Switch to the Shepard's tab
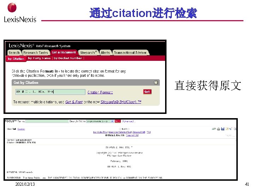 (88, 53)
